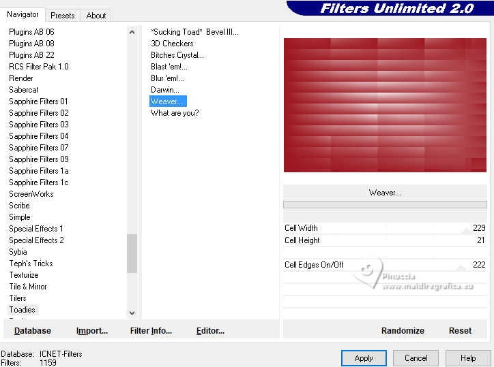Randomize the filter settings
The width and height of the screenshot is (494, 367).
403,331
